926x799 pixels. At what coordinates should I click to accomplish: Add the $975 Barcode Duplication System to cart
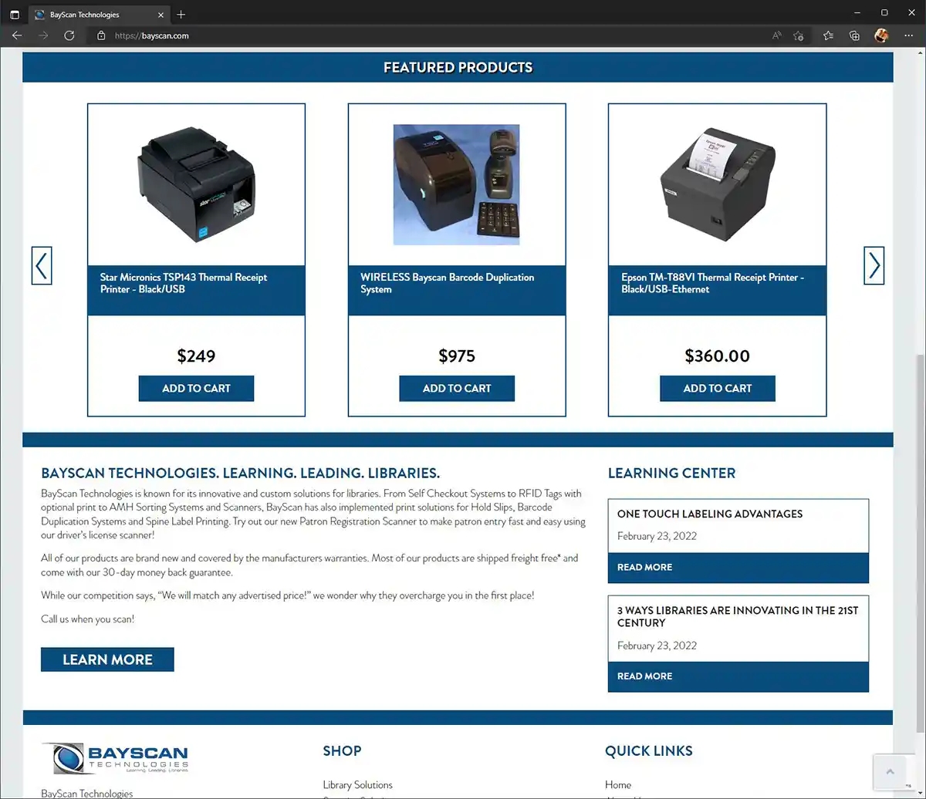coord(457,388)
